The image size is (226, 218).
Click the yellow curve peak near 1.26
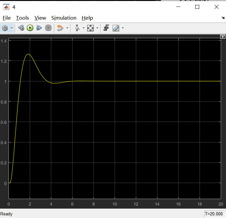pos(28,54)
